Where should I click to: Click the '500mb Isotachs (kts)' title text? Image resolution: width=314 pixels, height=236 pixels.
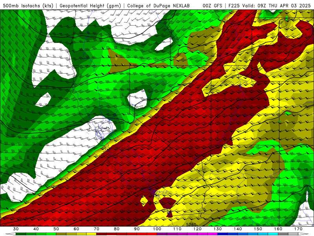[x=28, y=6]
